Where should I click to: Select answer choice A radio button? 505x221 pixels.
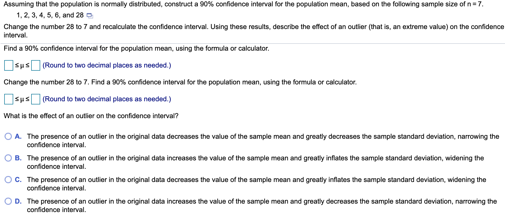(8, 136)
